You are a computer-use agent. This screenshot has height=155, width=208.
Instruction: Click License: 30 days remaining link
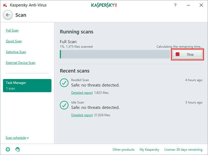click(x=183, y=150)
